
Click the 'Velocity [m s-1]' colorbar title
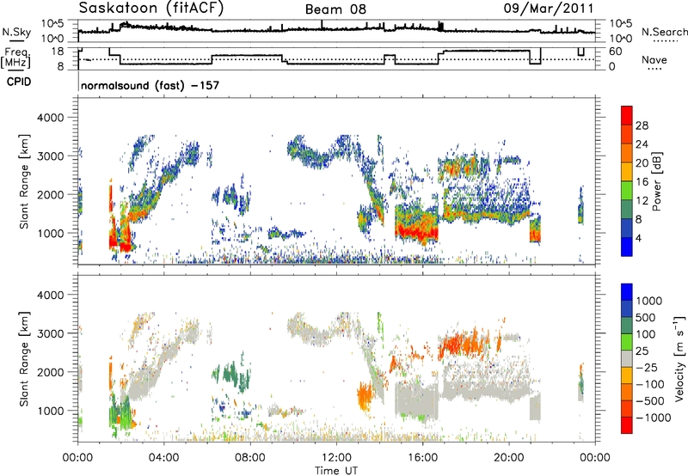679,358
